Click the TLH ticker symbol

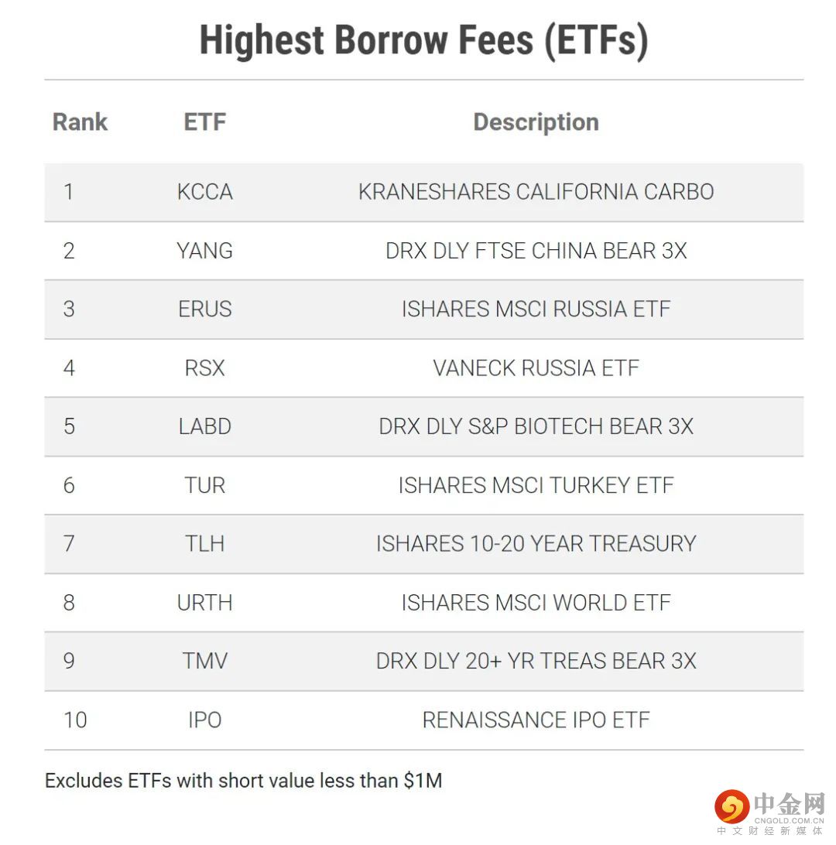pyautogui.click(x=204, y=544)
